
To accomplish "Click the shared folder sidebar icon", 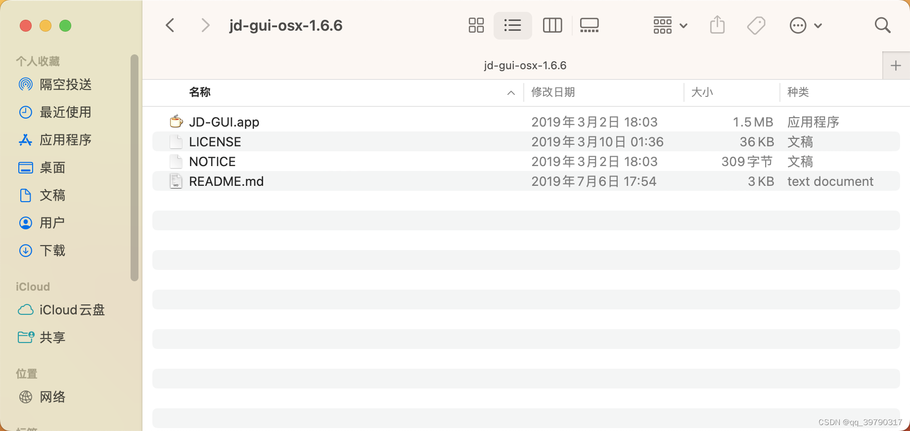I will click(26, 337).
